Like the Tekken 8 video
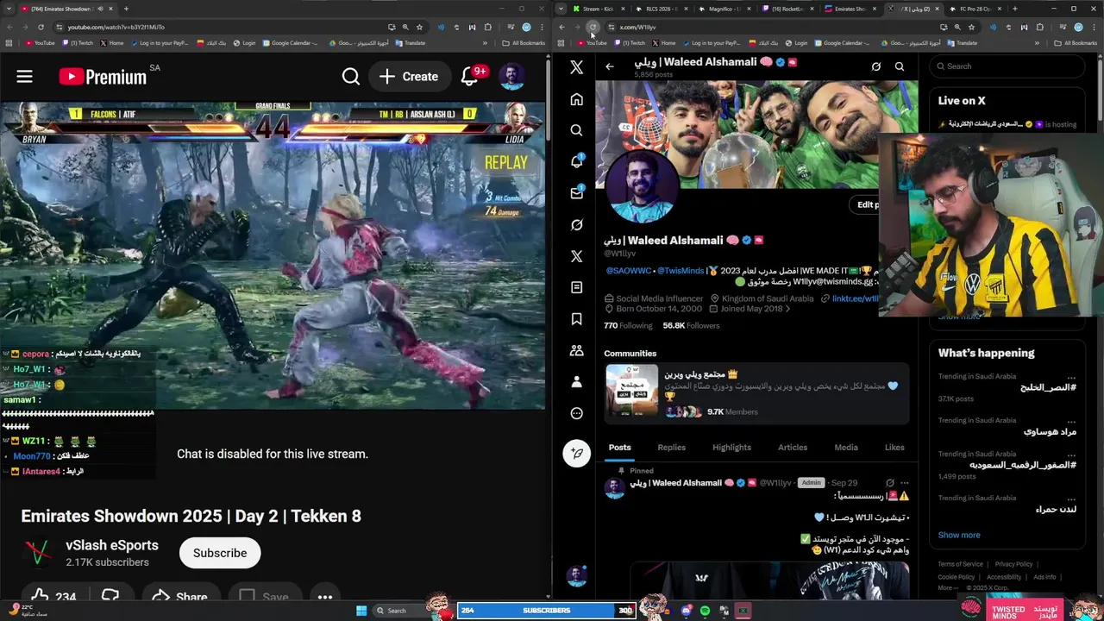 [53, 597]
